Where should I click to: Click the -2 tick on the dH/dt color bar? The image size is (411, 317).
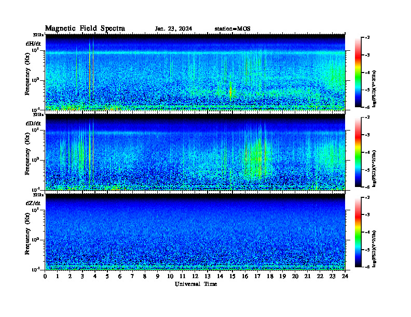coord(367,38)
